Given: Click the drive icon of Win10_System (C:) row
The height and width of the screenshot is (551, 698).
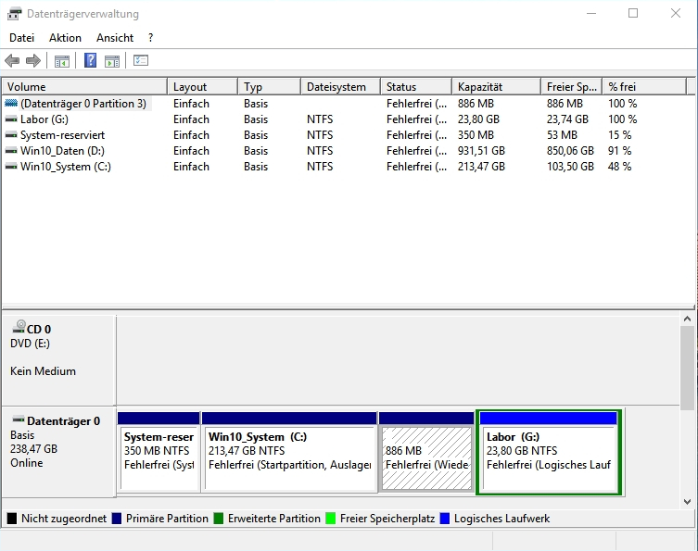Looking at the screenshot, I should pyautogui.click(x=11, y=167).
